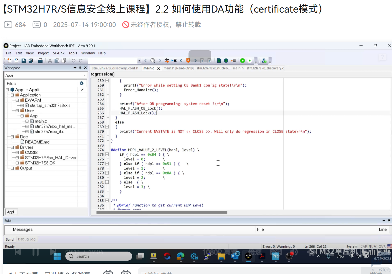The image size is (392, 274).
Task: Click the Paste toolbar icon
Action: pos(63,61)
